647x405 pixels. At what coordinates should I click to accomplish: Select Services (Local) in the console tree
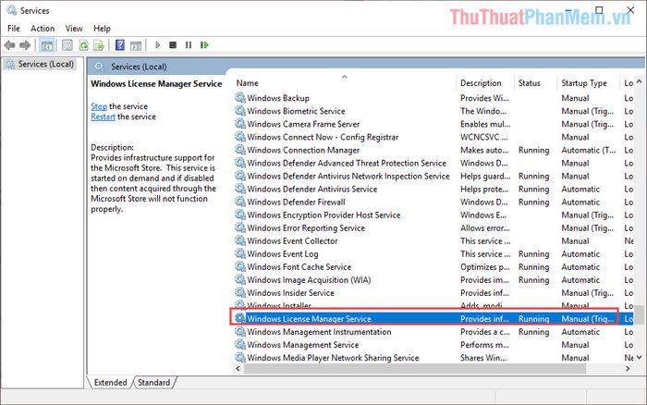click(x=46, y=65)
